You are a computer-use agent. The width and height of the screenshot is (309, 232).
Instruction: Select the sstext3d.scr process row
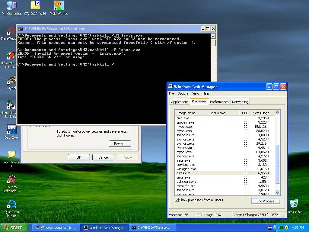pyautogui.click(x=223, y=186)
